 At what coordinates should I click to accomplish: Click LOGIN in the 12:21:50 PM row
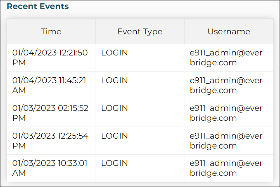click(114, 53)
